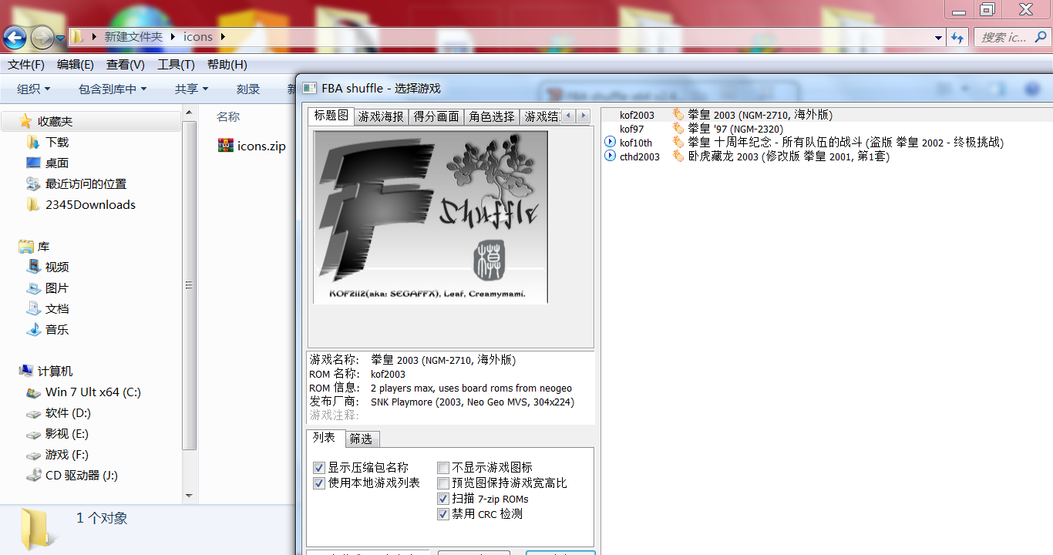Click the Explorer search input box
Viewport: 1053px width, 555px height.
coord(1006,37)
